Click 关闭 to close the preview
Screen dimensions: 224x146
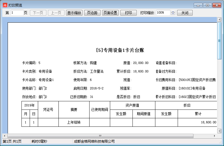coord(185,13)
